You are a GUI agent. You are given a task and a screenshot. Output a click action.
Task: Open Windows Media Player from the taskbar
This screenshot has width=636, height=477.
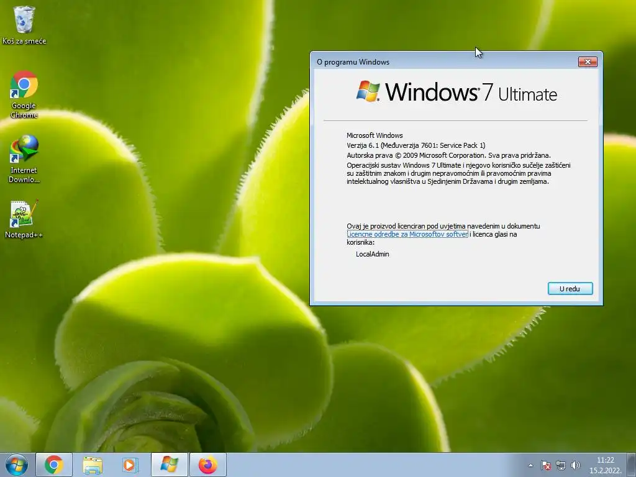(x=130, y=465)
